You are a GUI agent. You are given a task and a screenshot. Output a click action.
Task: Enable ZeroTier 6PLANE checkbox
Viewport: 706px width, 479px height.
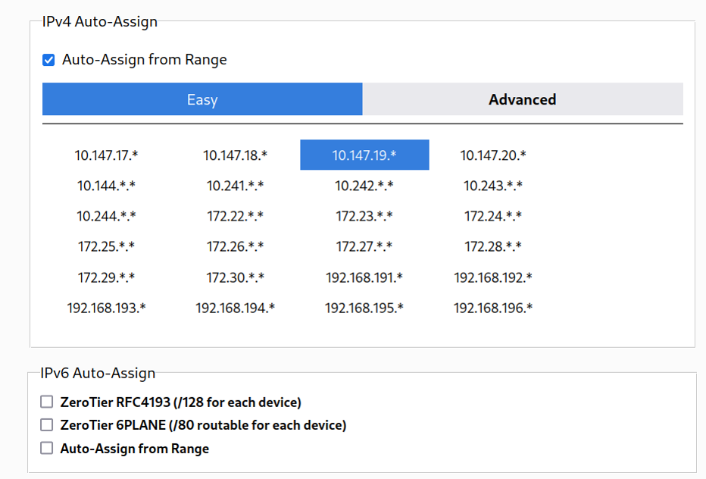[x=47, y=424]
